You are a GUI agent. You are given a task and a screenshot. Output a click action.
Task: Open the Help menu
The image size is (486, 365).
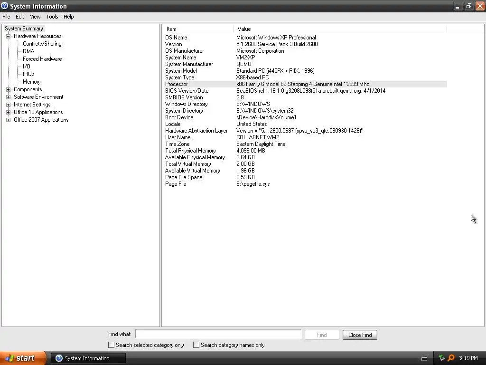pos(68,17)
